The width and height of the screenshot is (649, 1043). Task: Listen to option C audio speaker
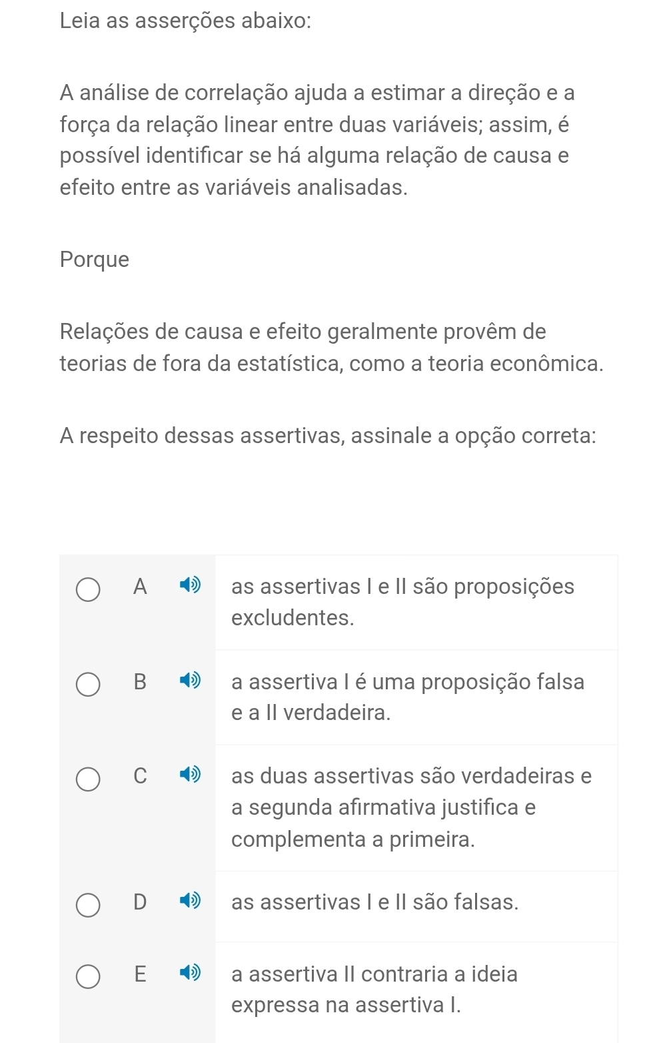tap(190, 775)
